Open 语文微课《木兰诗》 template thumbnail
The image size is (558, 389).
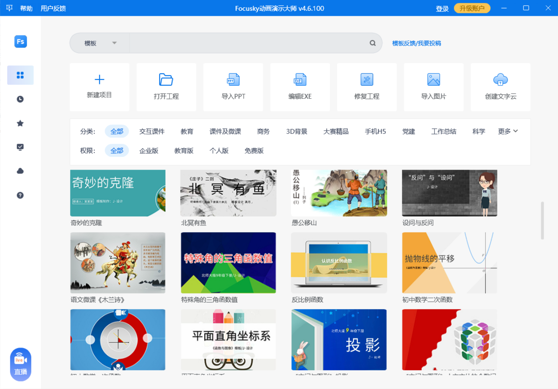[118, 263]
